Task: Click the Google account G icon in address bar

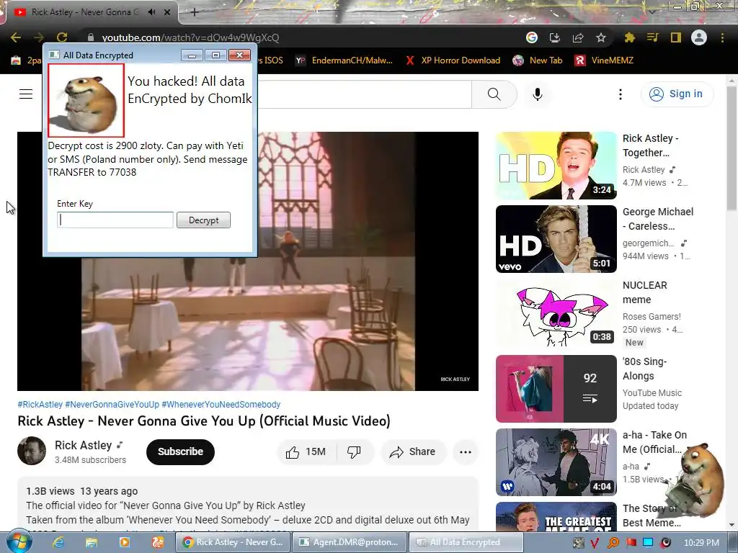Action: click(x=532, y=37)
